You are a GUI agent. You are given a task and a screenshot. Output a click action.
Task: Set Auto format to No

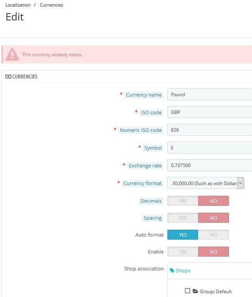(214, 235)
